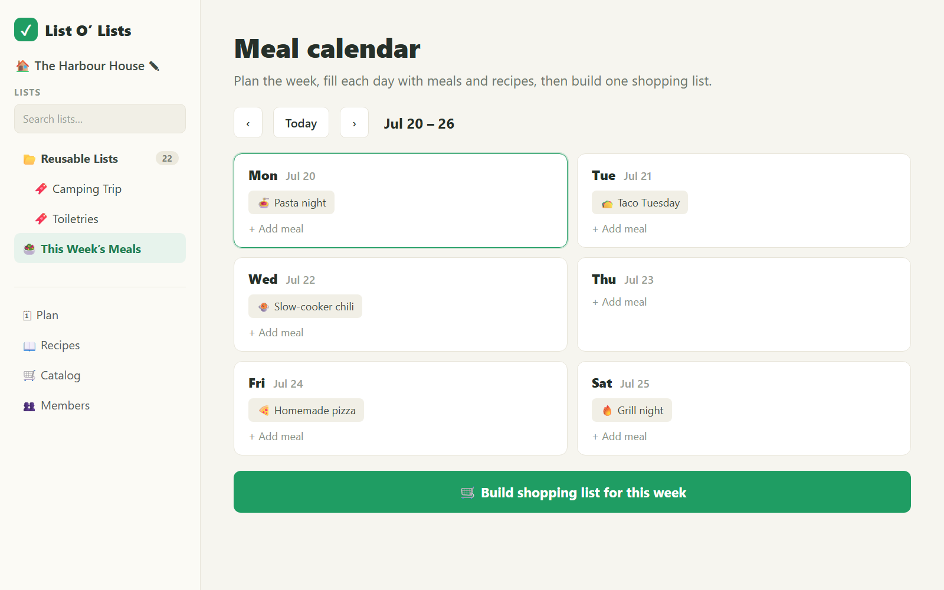
Task: Advance to the next week
Action: [354, 123]
